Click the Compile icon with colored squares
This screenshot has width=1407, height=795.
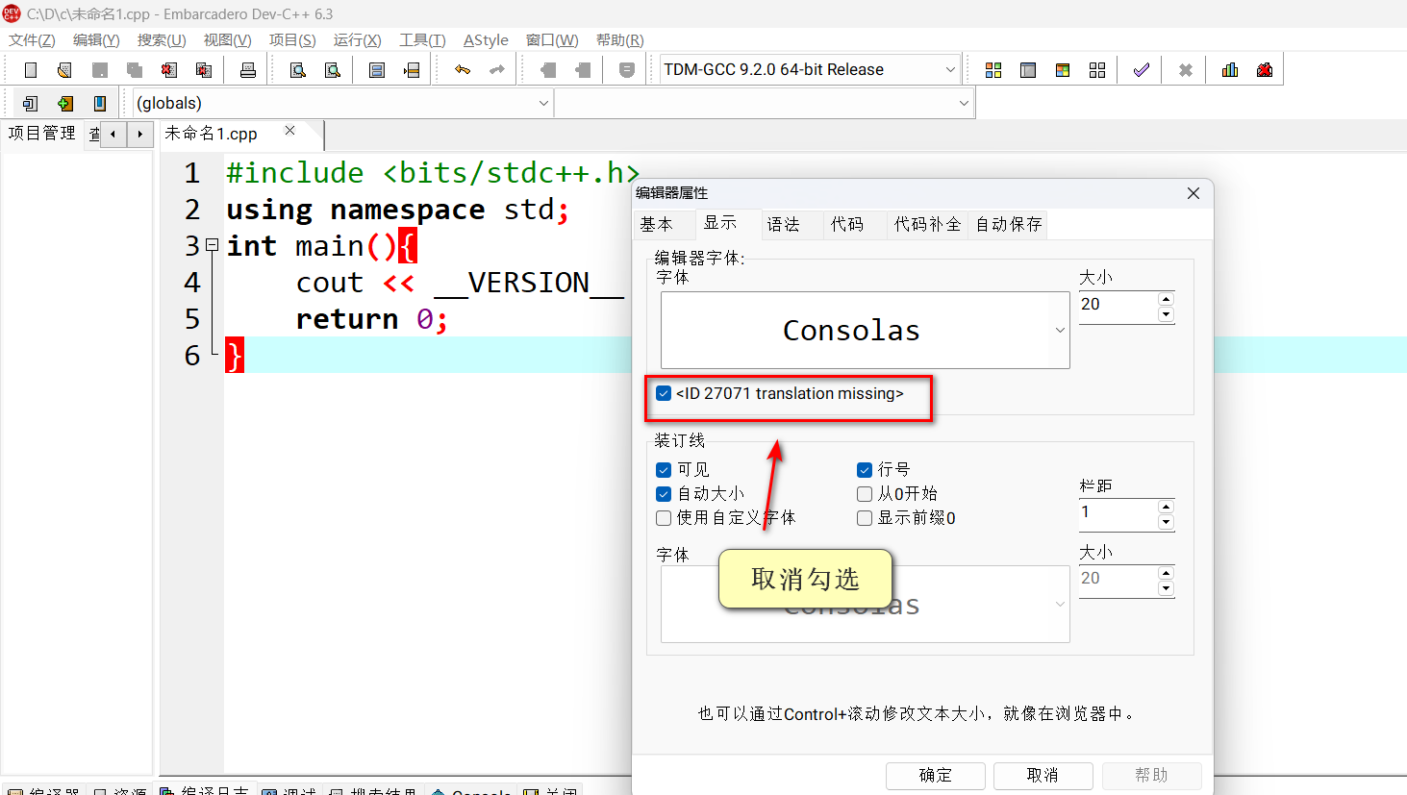(x=993, y=70)
